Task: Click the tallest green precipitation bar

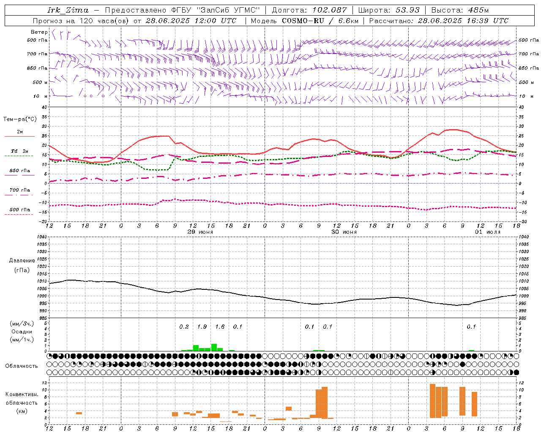Action: coord(214,348)
